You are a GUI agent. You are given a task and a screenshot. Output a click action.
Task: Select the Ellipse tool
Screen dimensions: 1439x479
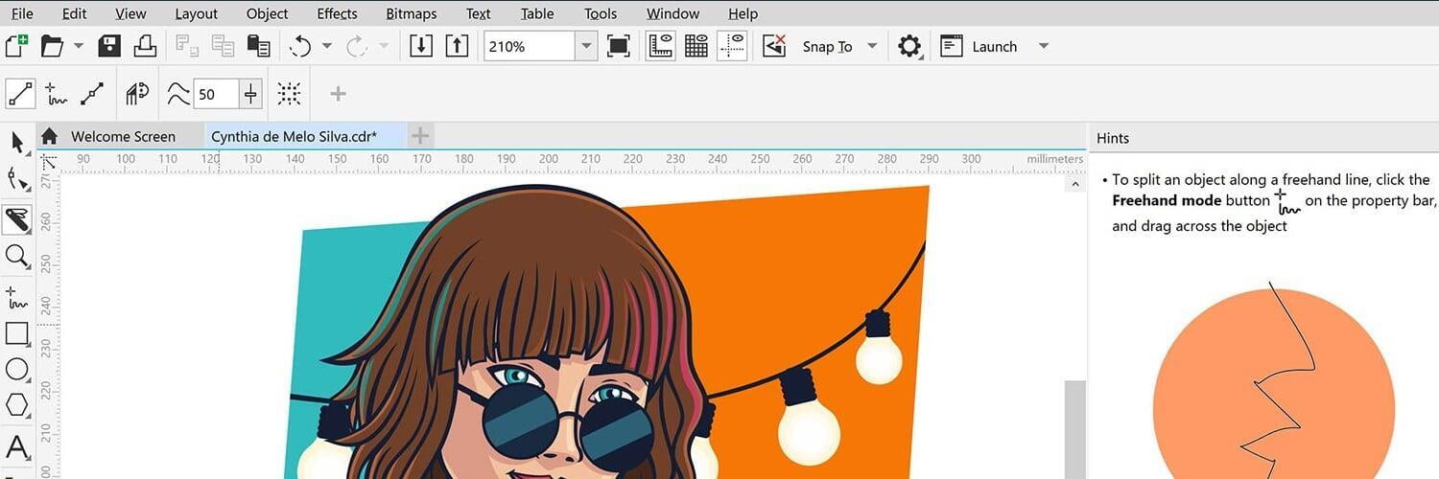coord(17,369)
